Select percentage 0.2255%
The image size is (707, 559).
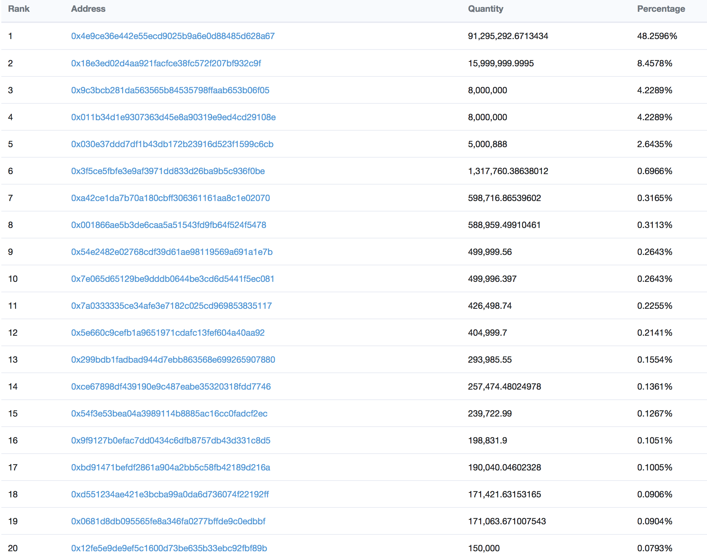pyautogui.click(x=654, y=306)
